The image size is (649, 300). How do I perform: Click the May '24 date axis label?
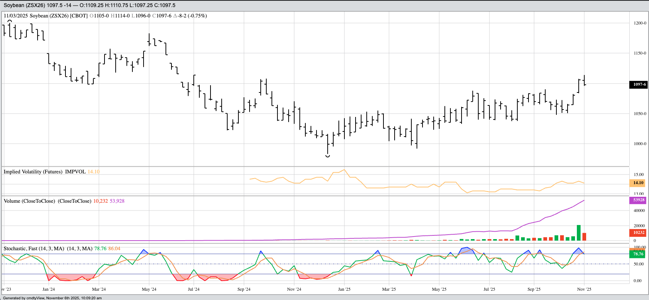pyautogui.click(x=149, y=289)
